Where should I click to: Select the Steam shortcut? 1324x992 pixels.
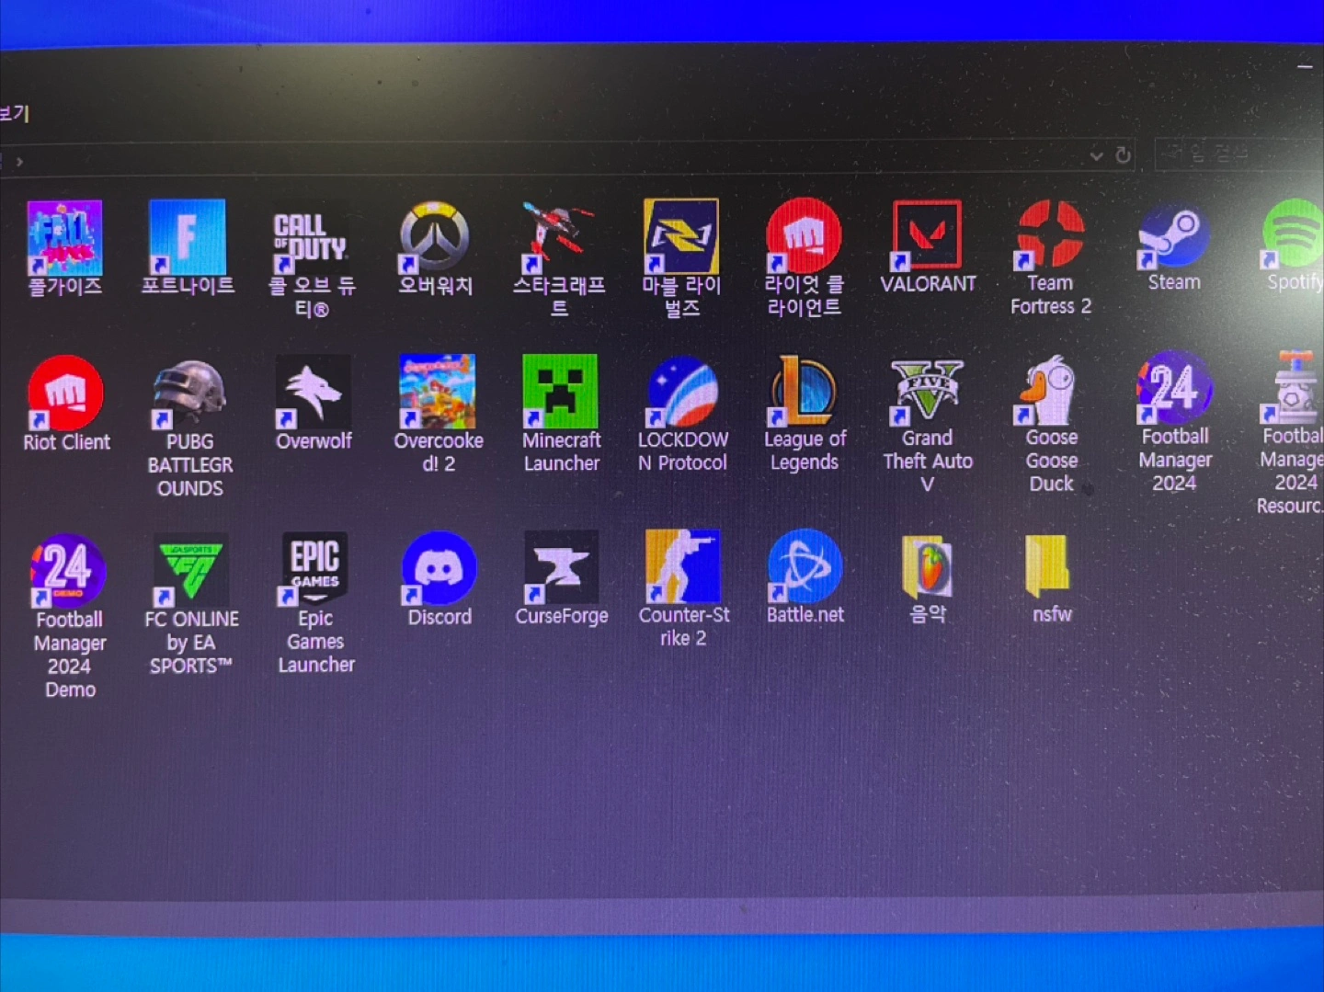click(1173, 235)
